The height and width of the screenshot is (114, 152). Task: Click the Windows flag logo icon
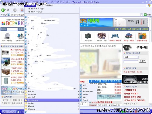click(149, 5)
